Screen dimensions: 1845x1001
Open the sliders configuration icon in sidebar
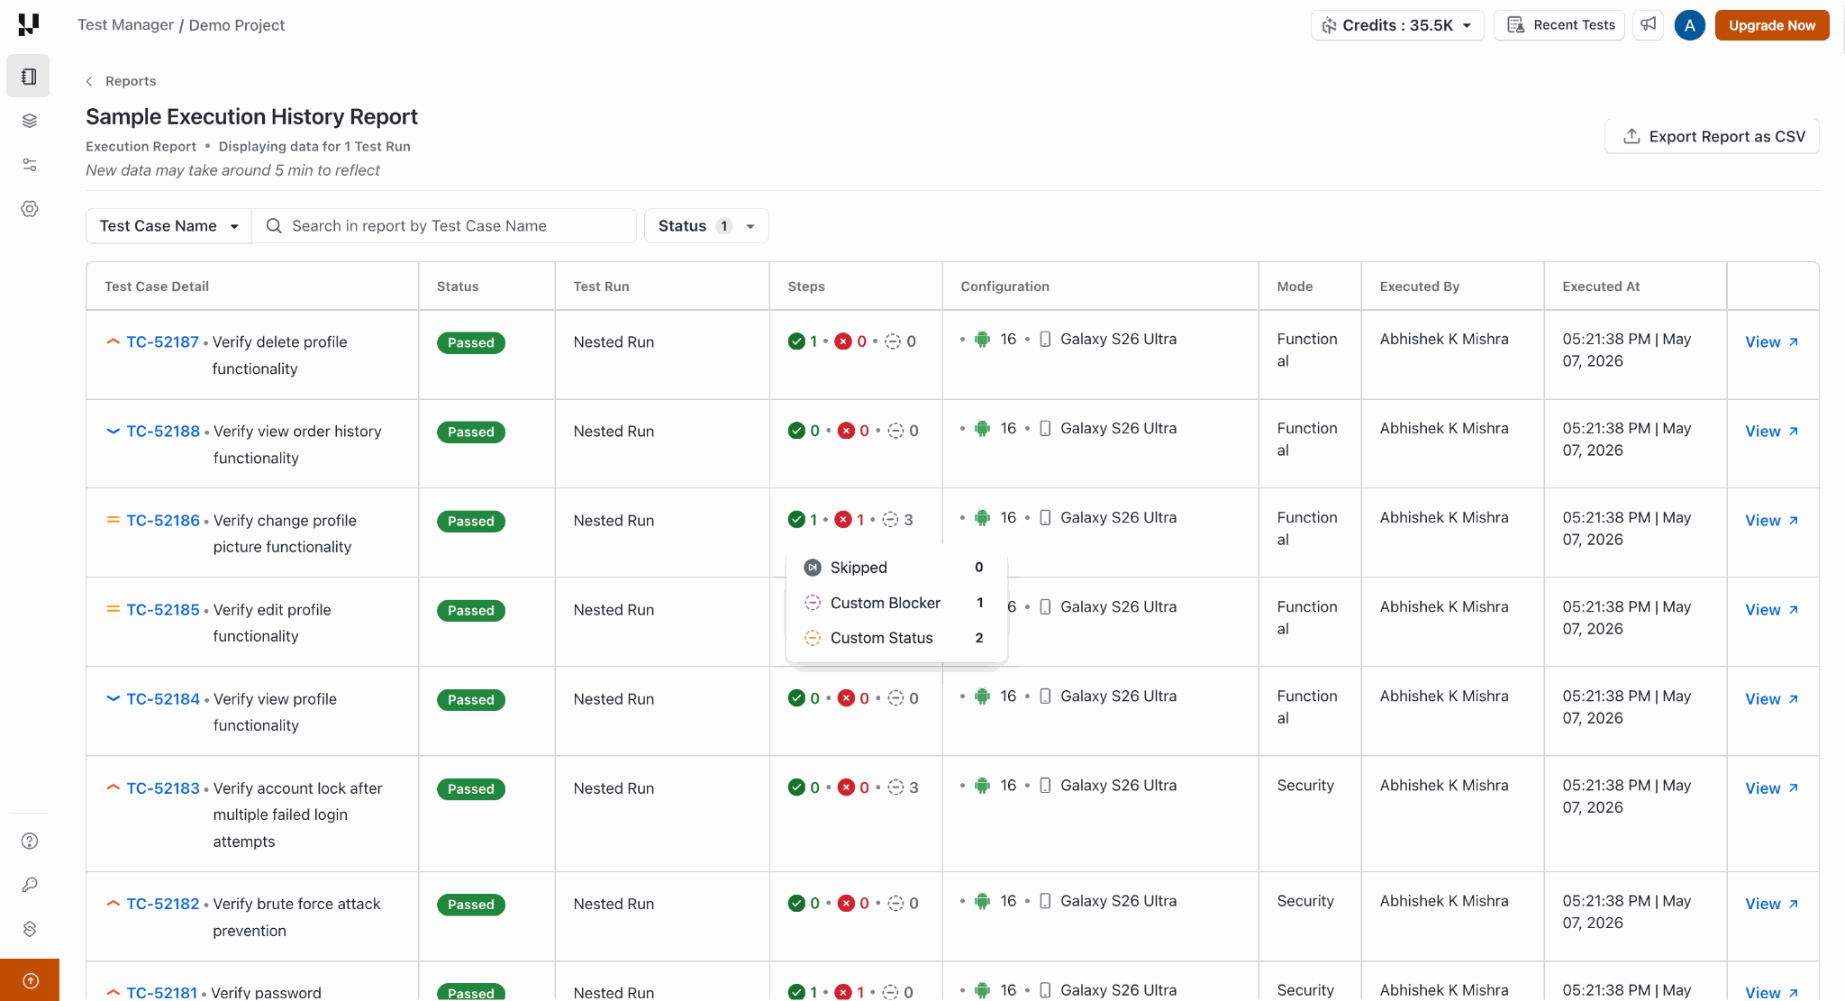(x=30, y=165)
